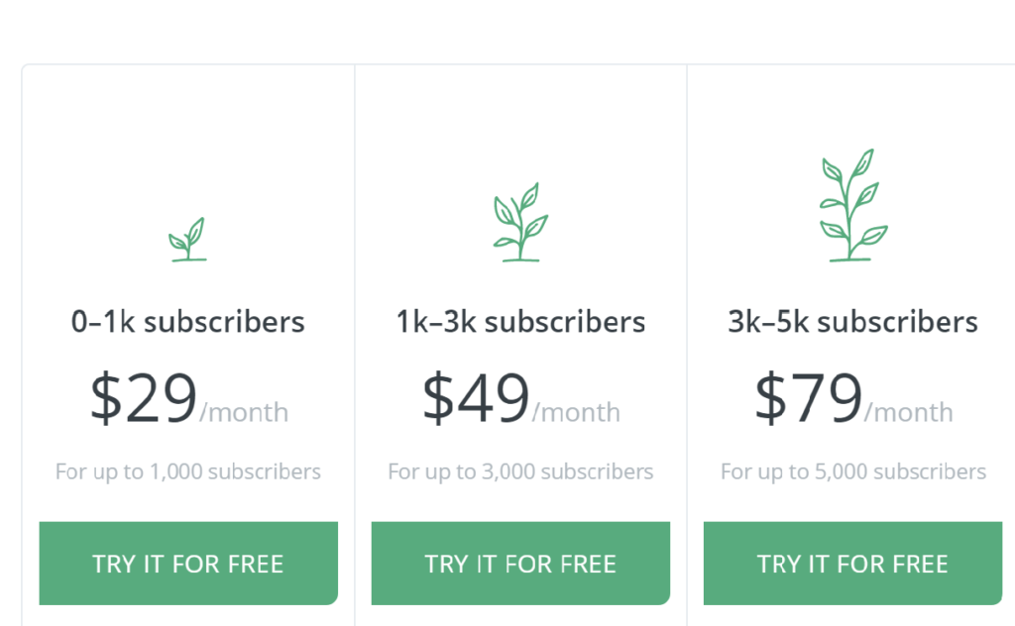
Task: Click the $29 price amount
Action: click(143, 397)
